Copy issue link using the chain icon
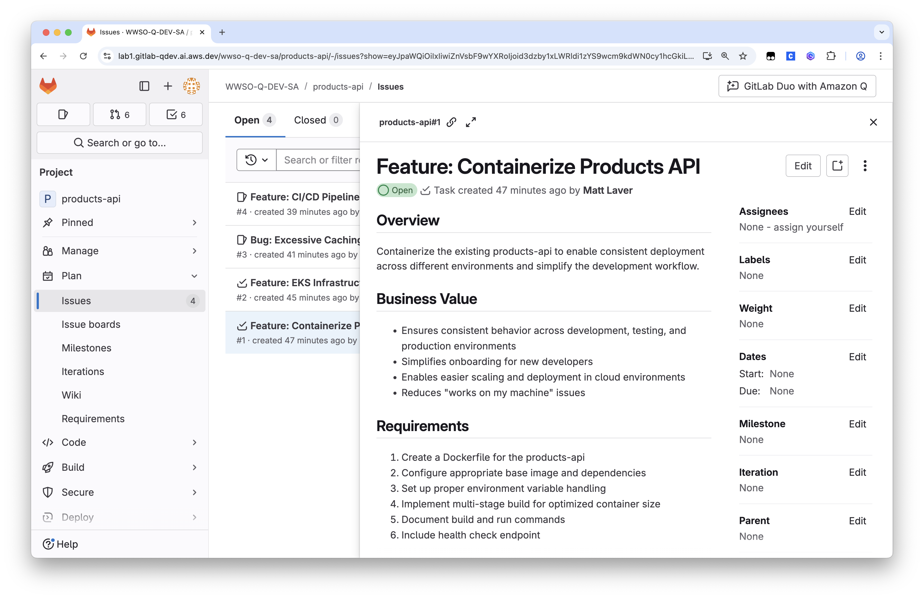924x599 pixels. tap(451, 122)
